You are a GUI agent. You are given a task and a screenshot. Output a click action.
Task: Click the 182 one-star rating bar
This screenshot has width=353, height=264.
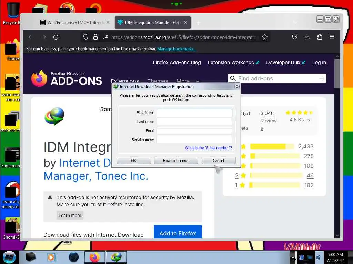coord(275,185)
